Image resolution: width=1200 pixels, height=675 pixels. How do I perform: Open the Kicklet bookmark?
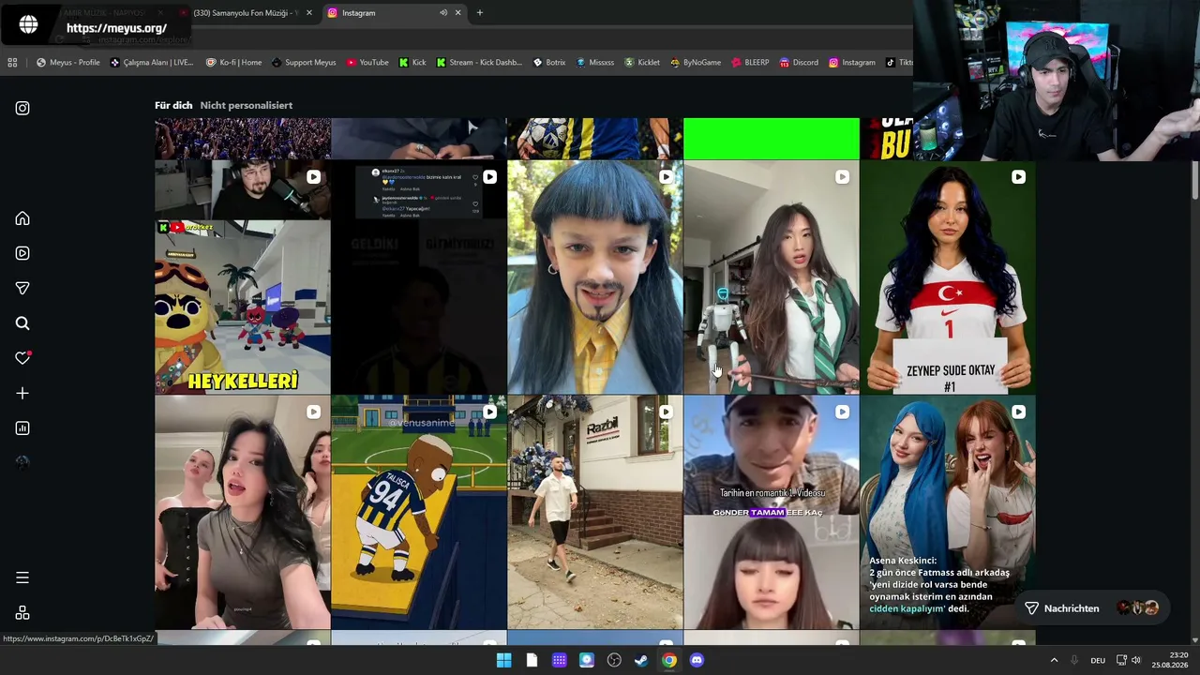click(x=642, y=63)
